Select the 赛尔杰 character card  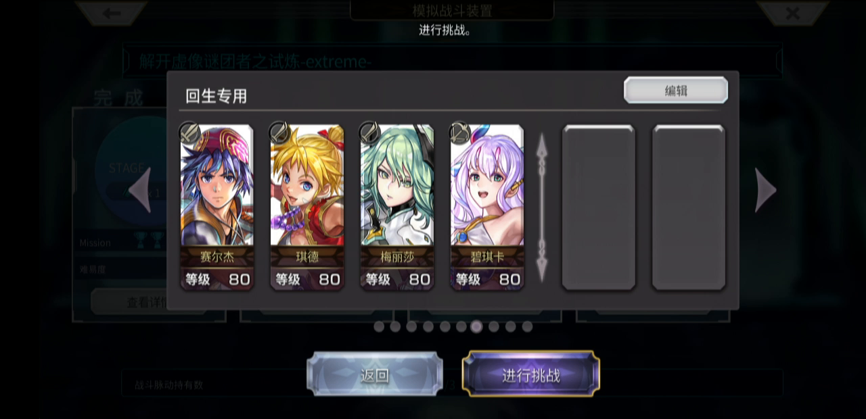pos(216,207)
